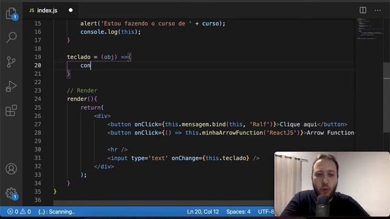Click the horizontal editor scrollbar
Image resolution: width=390 pixels, height=219 pixels.
(164, 203)
